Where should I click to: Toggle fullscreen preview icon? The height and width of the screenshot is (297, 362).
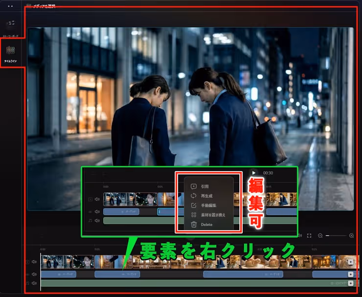[x=309, y=235]
